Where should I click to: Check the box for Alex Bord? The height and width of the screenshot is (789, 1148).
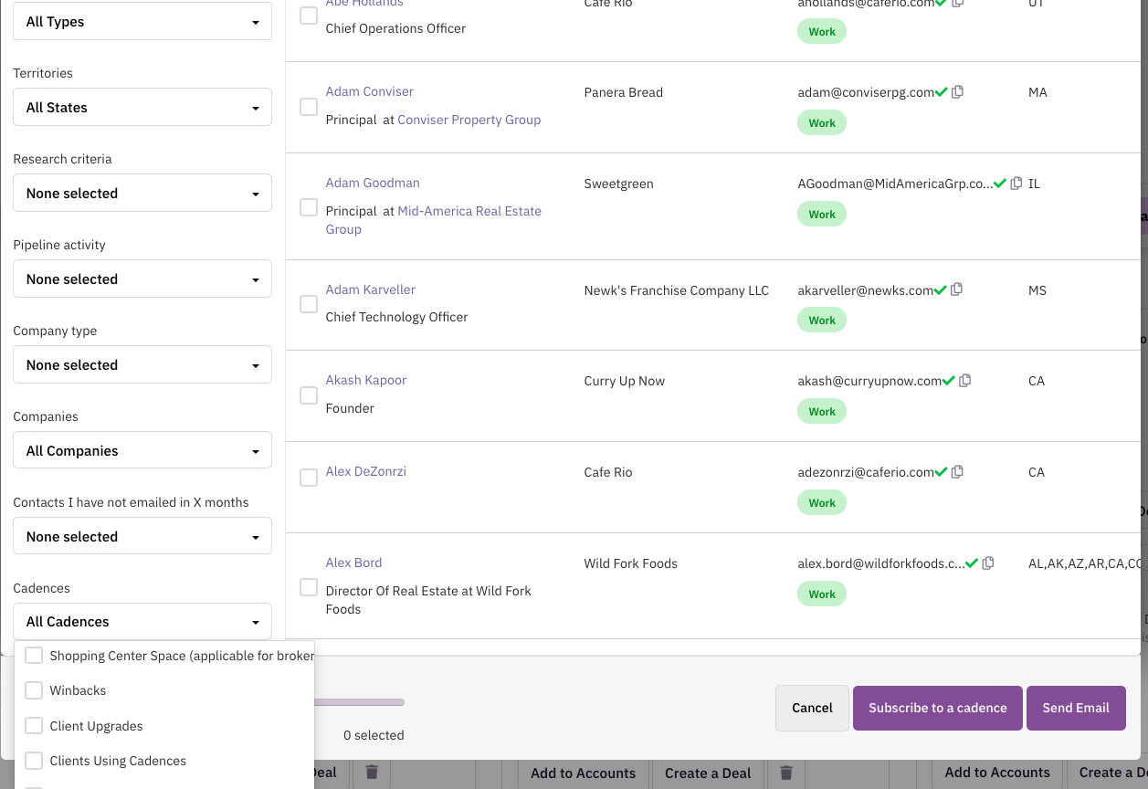point(309,587)
